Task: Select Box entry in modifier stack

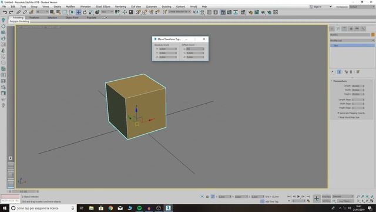Action: click(352, 45)
